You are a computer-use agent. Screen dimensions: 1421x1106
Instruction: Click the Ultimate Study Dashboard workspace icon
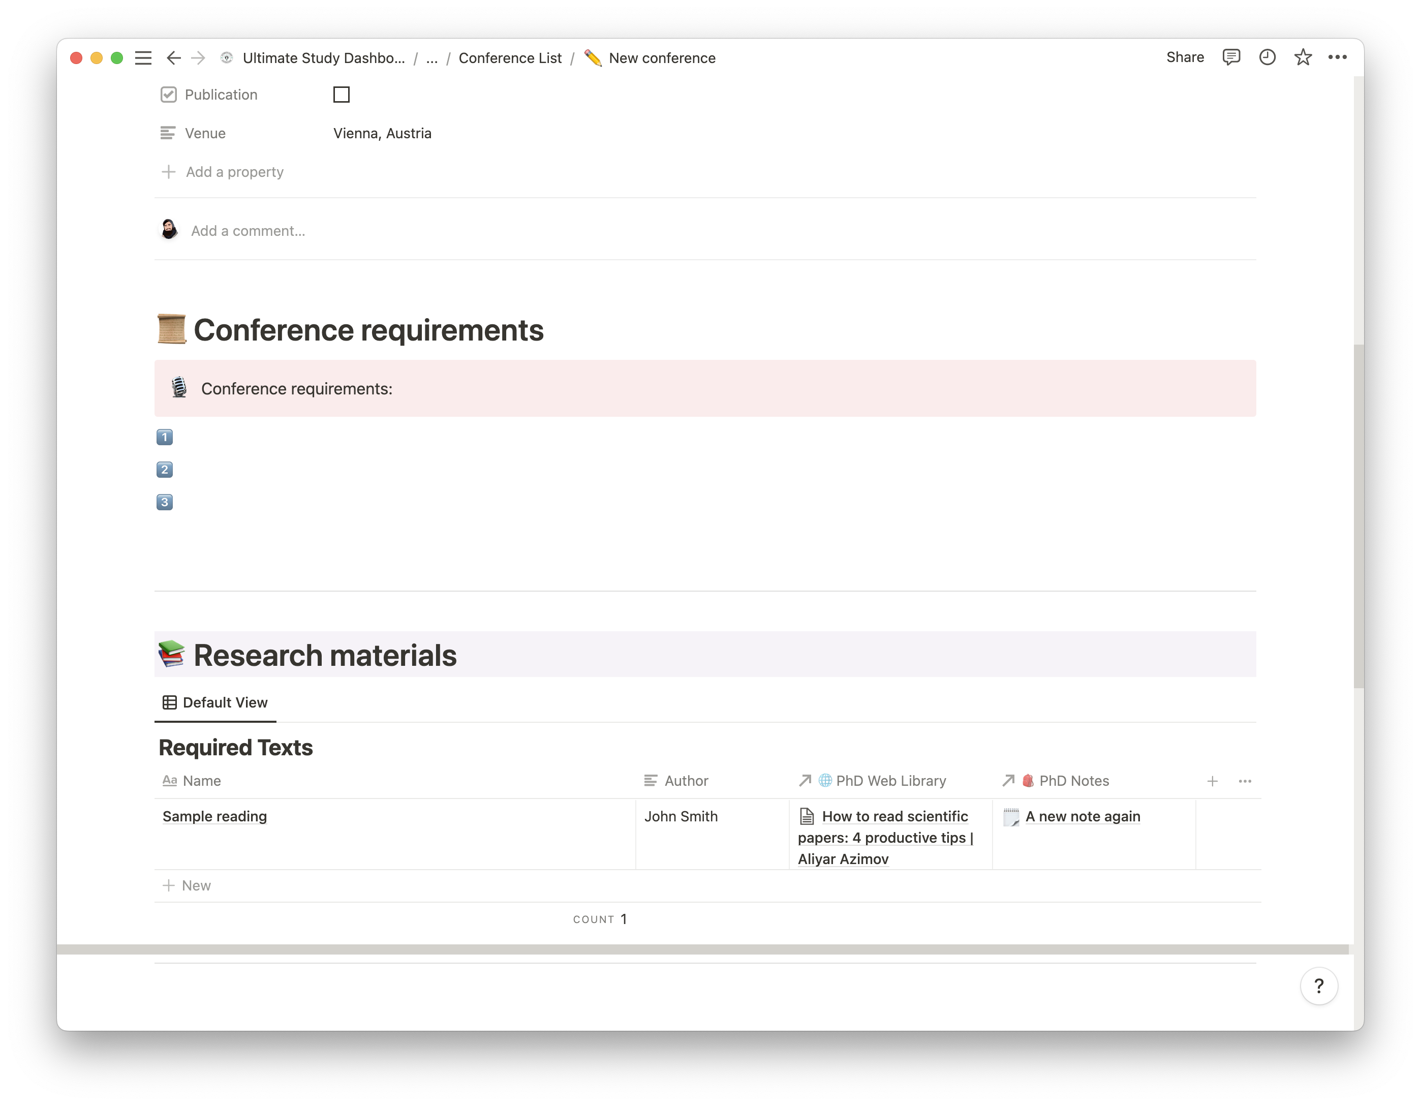[227, 58]
